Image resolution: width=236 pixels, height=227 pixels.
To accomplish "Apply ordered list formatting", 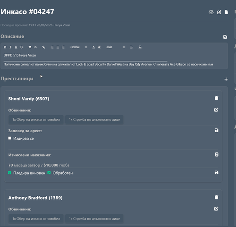I will [52, 47].
